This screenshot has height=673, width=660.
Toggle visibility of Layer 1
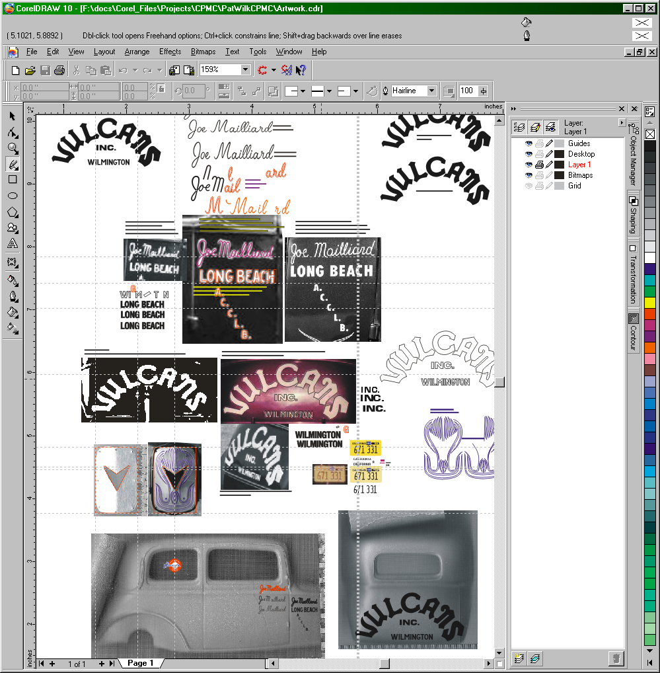tap(529, 165)
